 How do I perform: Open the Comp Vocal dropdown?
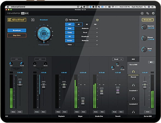(x=87, y=32)
